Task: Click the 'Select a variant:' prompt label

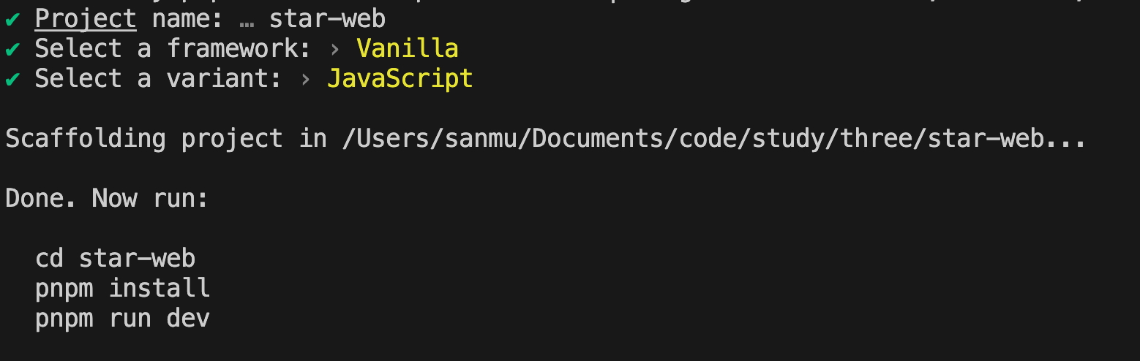Action: [x=159, y=78]
